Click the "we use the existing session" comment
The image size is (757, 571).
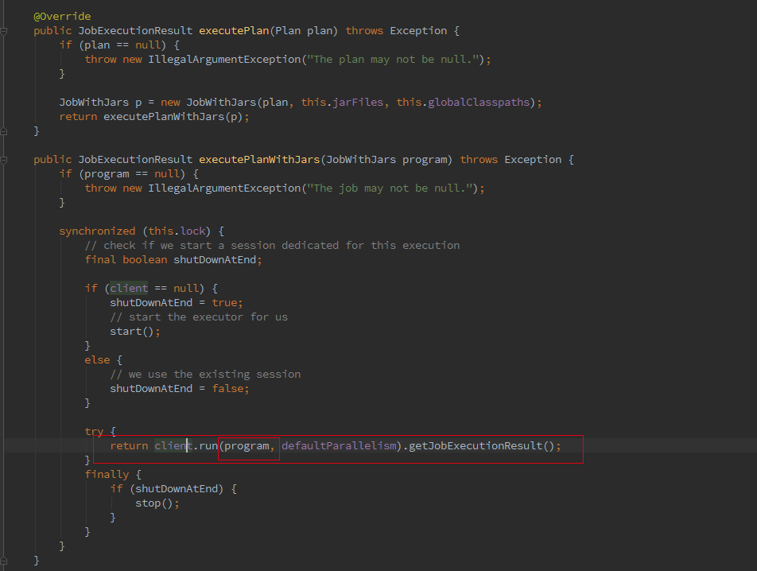click(205, 375)
